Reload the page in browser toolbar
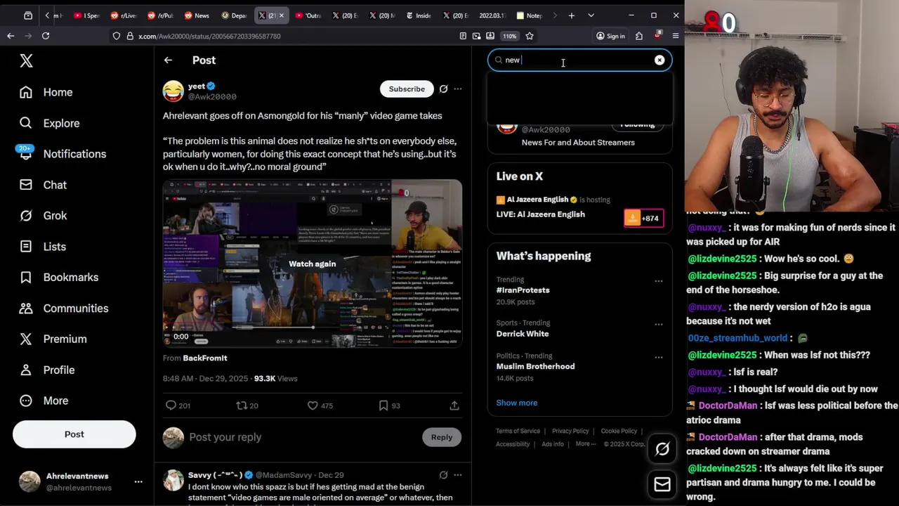This screenshot has height=506, width=899. point(46,36)
